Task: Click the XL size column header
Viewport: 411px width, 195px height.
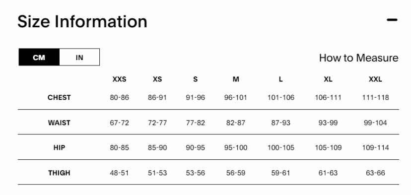Action: click(328, 79)
